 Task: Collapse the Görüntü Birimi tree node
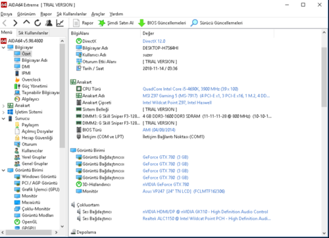3,170
